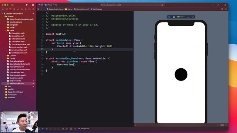Click the Live Preview play button in canvas
Screen dimensions: 237x133
pyautogui.click(x=170, y=17)
